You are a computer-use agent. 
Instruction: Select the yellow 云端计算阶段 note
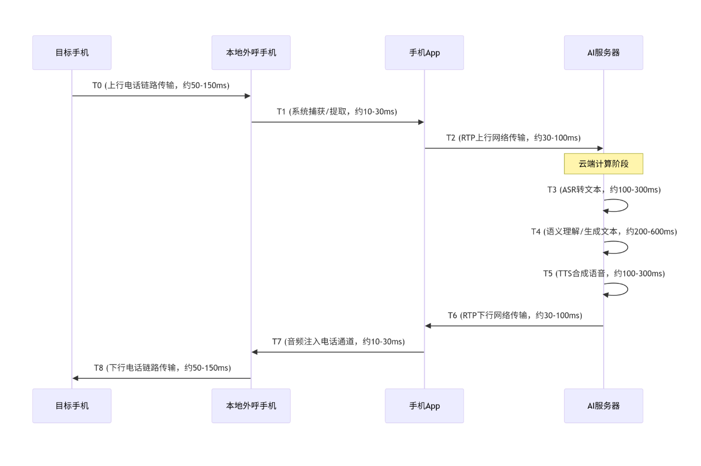(603, 164)
